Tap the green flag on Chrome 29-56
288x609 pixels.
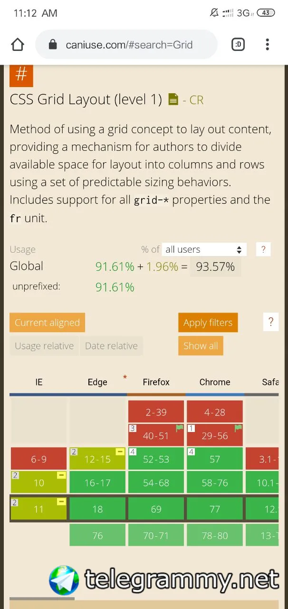coord(238,428)
